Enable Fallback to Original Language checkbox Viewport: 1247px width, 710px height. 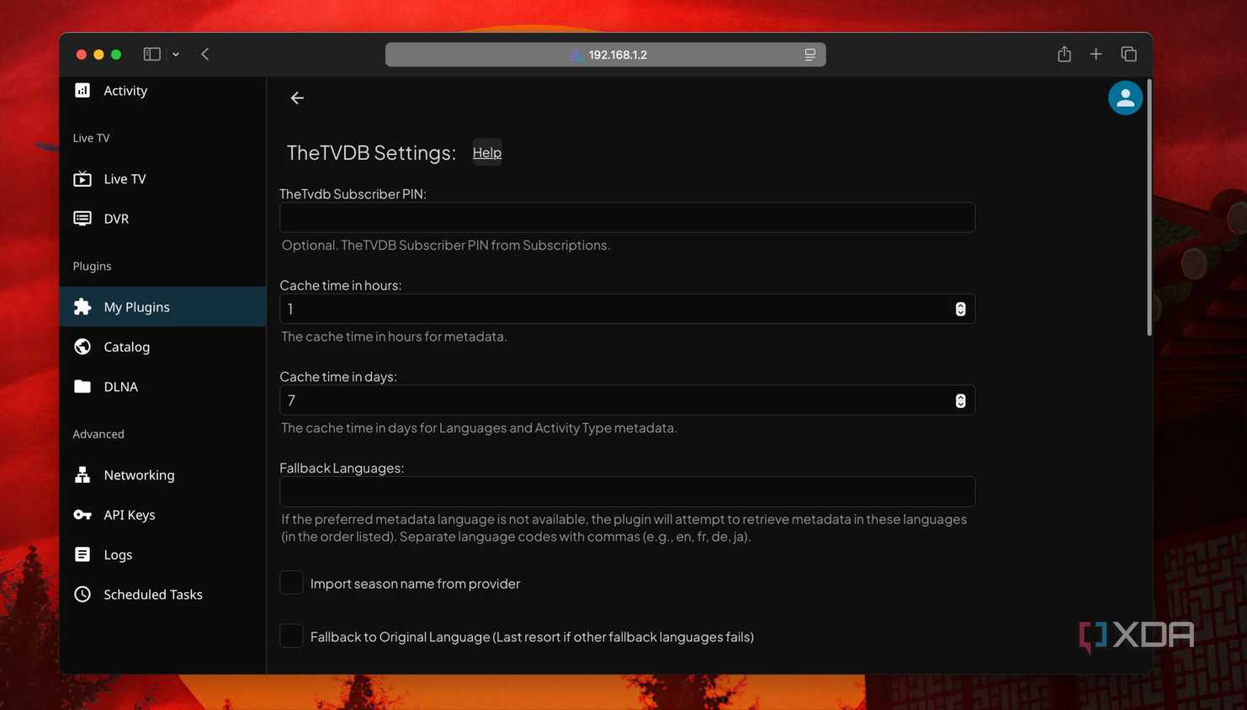[x=291, y=636]
